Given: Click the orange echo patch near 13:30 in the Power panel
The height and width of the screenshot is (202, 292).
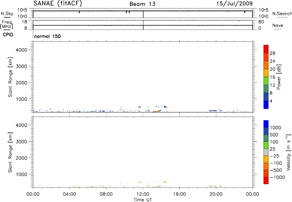Looking at the screenshot, I should click(x=157, y=111).
